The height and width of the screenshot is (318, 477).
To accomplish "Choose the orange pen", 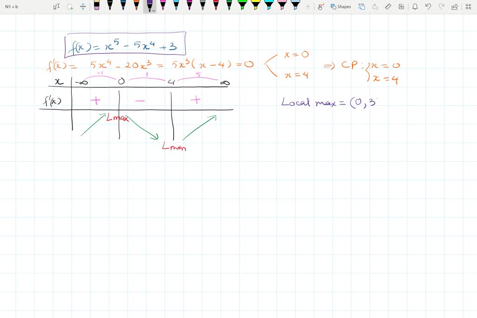I will tap(136, 6).
